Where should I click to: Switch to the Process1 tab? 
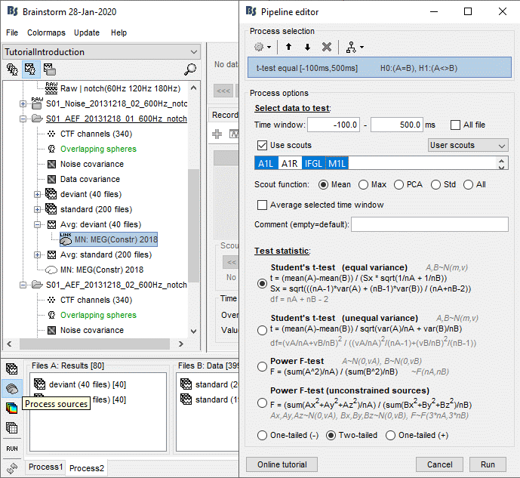point(46,467)
